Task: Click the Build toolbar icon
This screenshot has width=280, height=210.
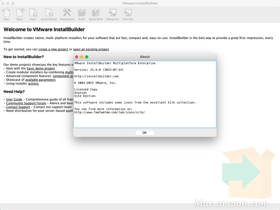Action: [x=81, y=15]
